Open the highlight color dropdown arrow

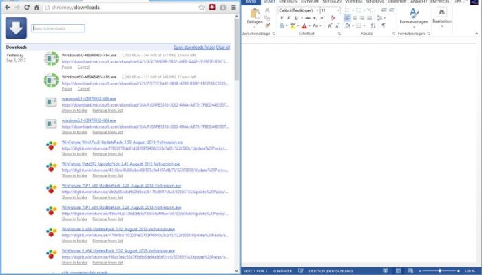(x=298, y=26)
